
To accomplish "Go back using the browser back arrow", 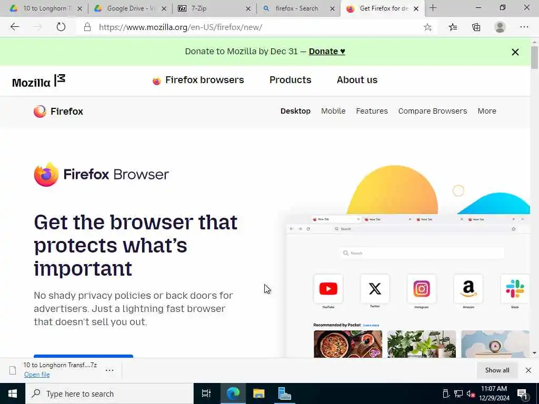I will point(14,27).
